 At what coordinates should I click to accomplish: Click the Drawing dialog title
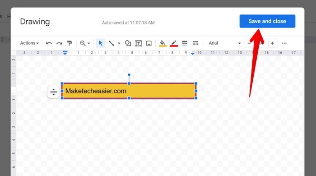click(35, 22)
